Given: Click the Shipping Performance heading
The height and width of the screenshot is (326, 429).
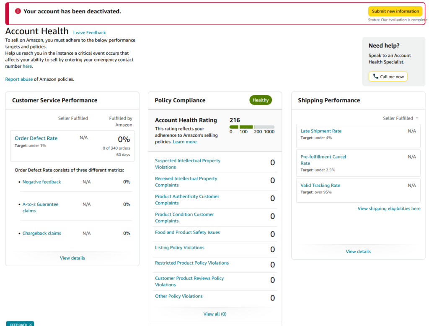Looking at the screenshot, I should (x=329, y=100).
